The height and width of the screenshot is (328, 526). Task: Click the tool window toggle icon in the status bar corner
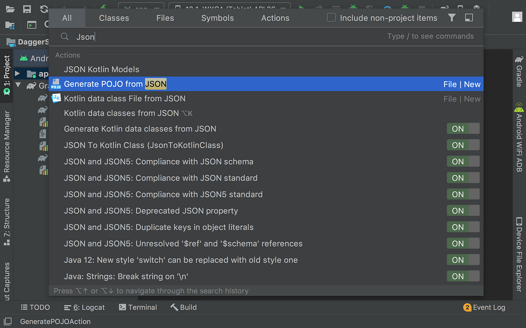pyautogui.click(x=8, y=321)
